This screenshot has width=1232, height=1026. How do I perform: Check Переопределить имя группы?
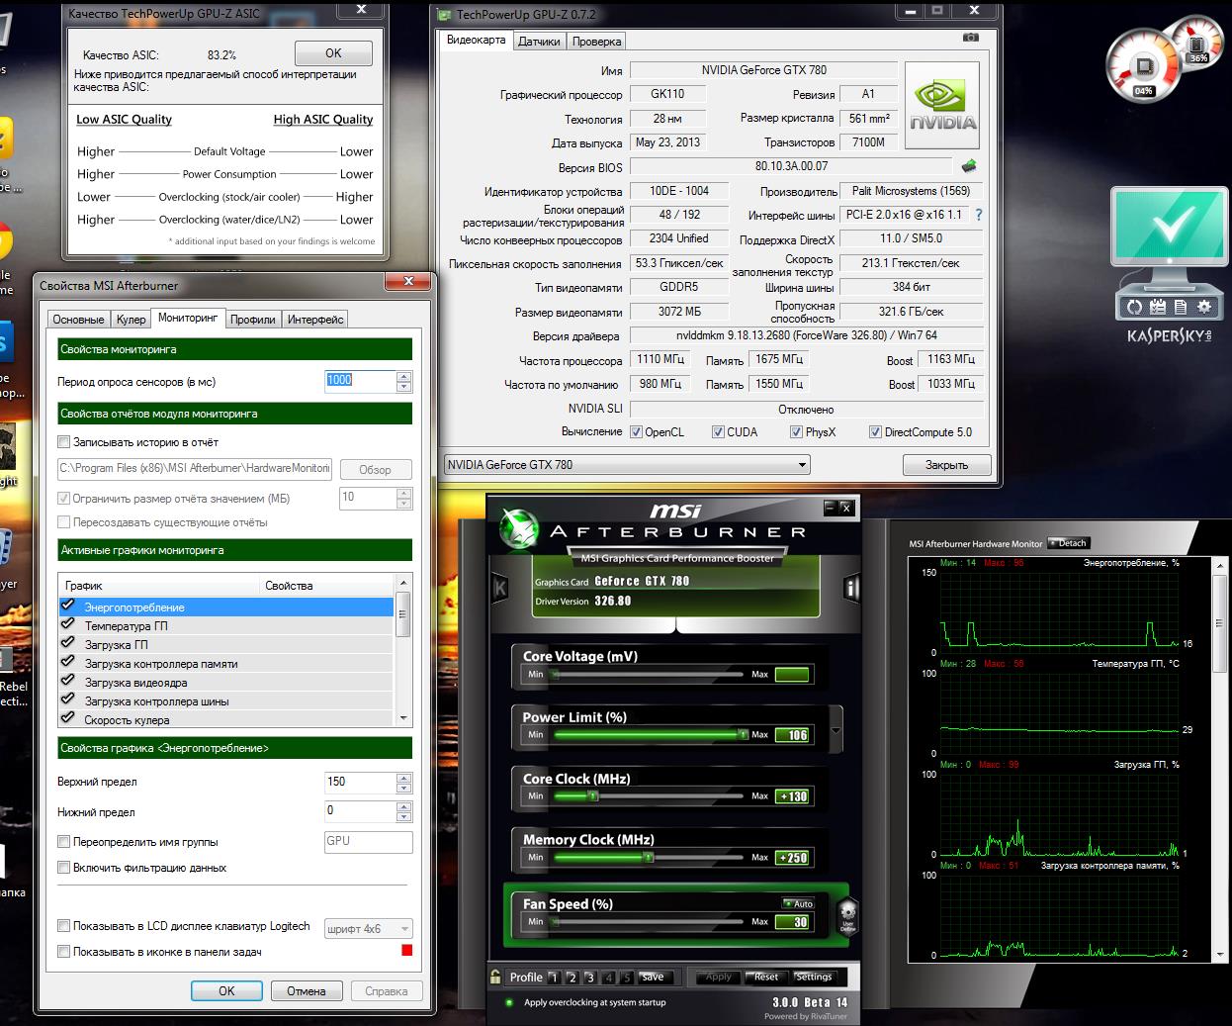click(x=64, y=842)
